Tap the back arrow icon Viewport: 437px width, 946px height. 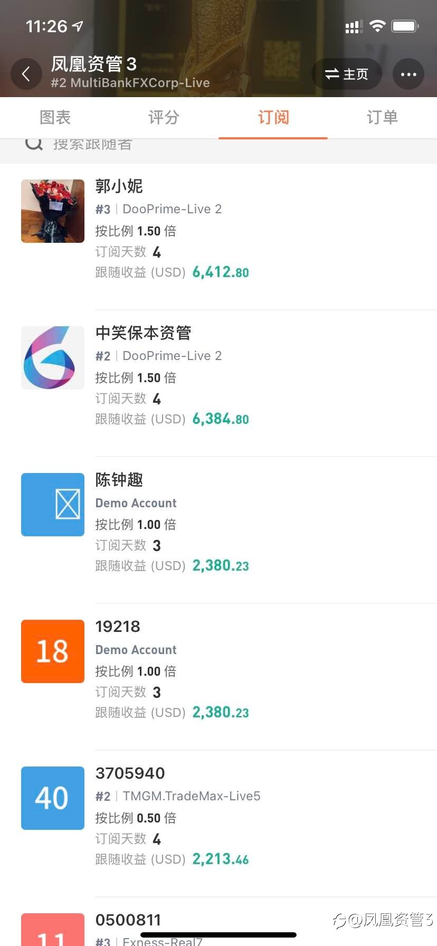[x=26, y=74]
